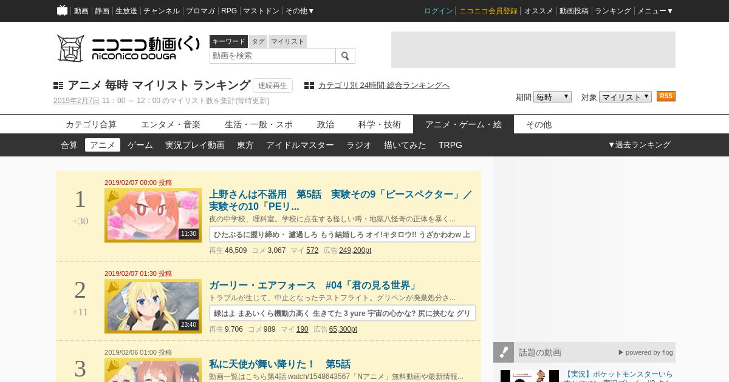Open オススメ link in top bar
This screenshot has width=729, height=382.
pyautogui.click(x=539, y=11)
